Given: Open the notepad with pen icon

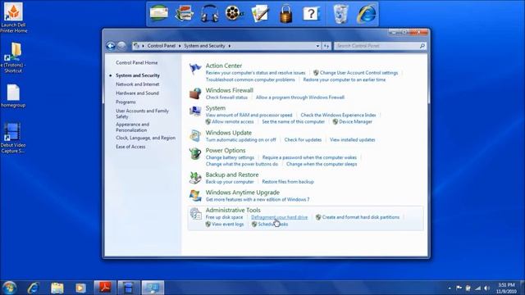Looking at the screenshot, I should 260,14.
